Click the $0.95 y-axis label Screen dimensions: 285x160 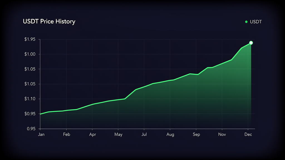30,114
